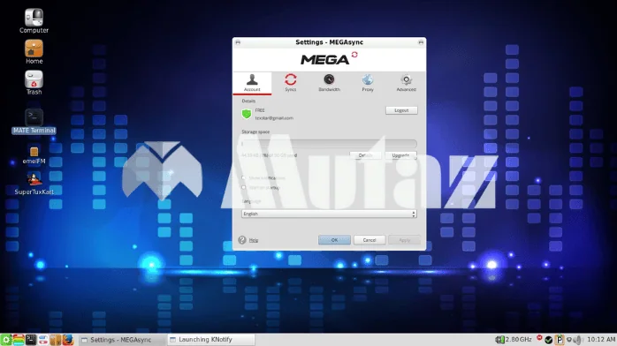Toggle the Start on startup checkbox

tap(244, 187)
